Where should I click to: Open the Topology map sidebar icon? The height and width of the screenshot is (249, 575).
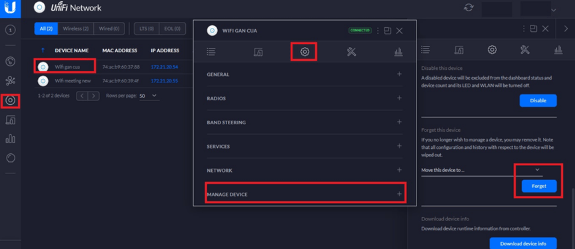click(10, 81)
